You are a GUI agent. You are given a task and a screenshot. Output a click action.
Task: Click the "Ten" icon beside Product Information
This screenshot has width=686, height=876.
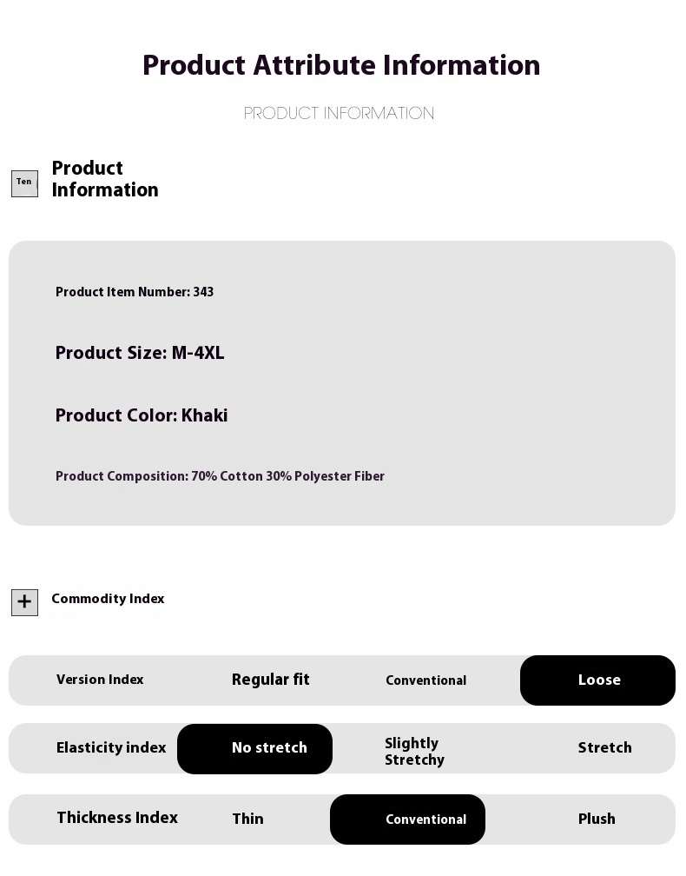click(x=24, y=183)
